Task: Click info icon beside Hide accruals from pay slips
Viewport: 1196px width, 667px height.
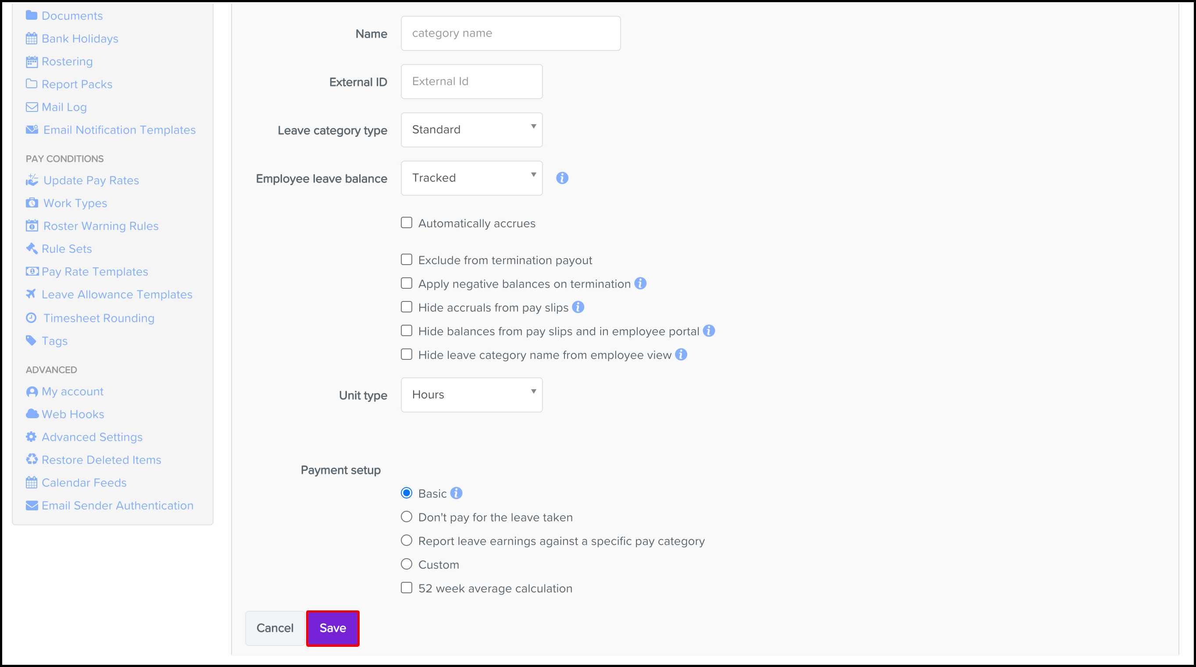Action: click(578, 307)
